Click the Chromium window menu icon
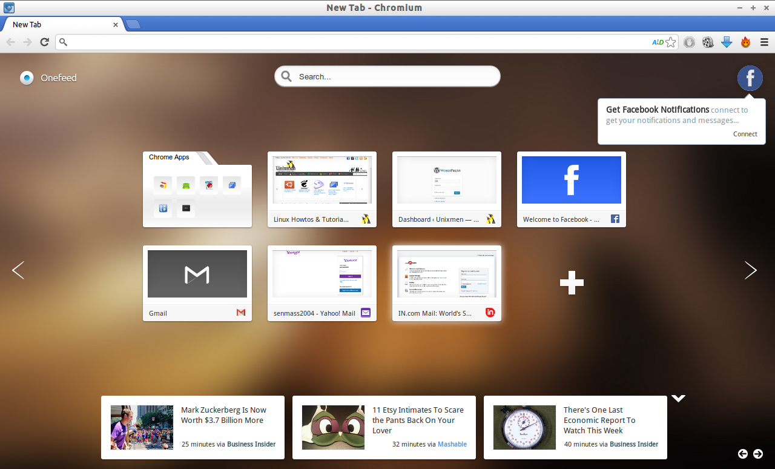Screen dimensions: 775x469 pos(8,8)
